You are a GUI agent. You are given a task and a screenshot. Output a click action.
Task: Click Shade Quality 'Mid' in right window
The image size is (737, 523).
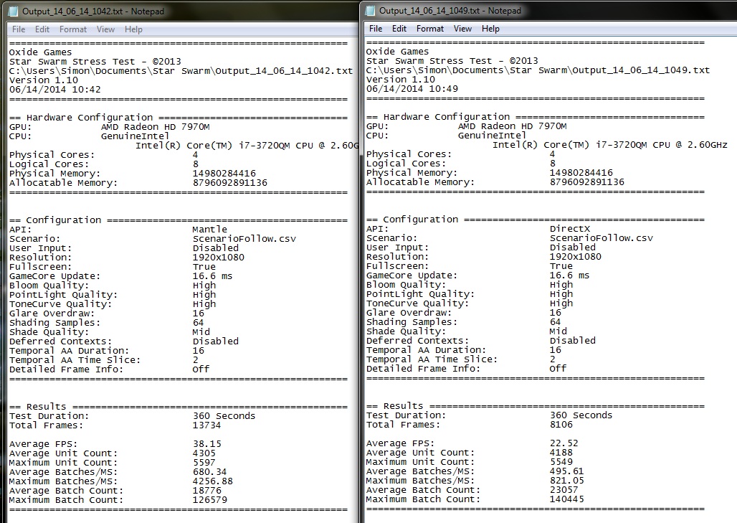click(558, 331)
